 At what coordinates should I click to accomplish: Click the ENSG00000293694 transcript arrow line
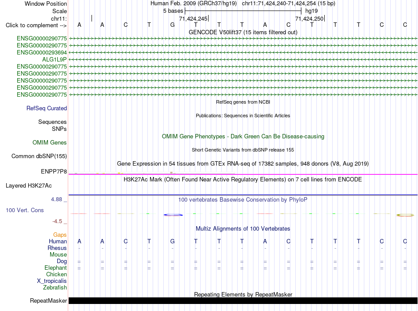tap(243, 52)
